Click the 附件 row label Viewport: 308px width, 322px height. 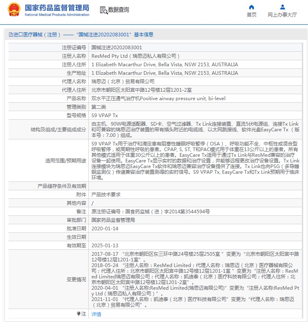81,194
